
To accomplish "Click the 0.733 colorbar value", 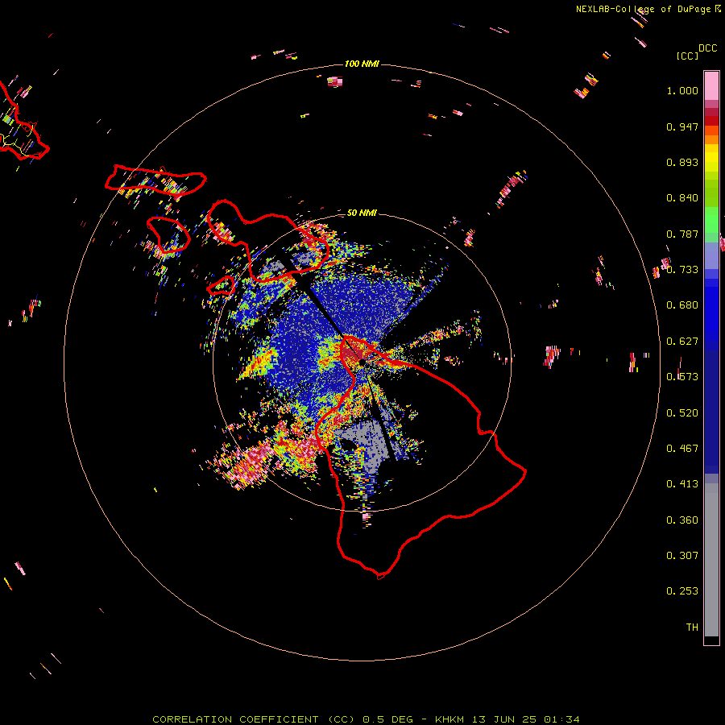I will pos(682,270).
